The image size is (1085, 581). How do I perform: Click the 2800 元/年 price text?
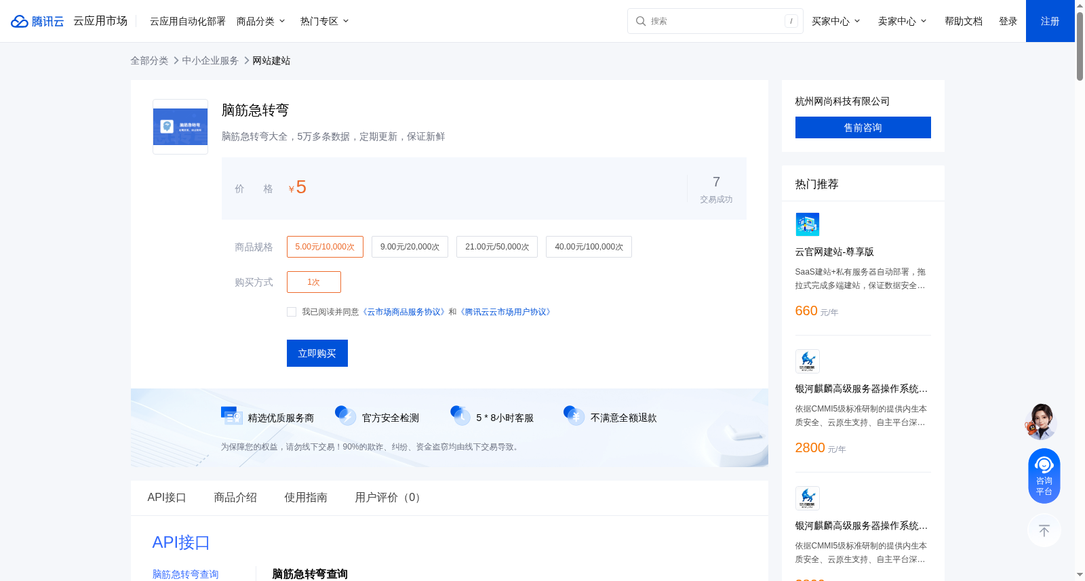pos(821,448)
